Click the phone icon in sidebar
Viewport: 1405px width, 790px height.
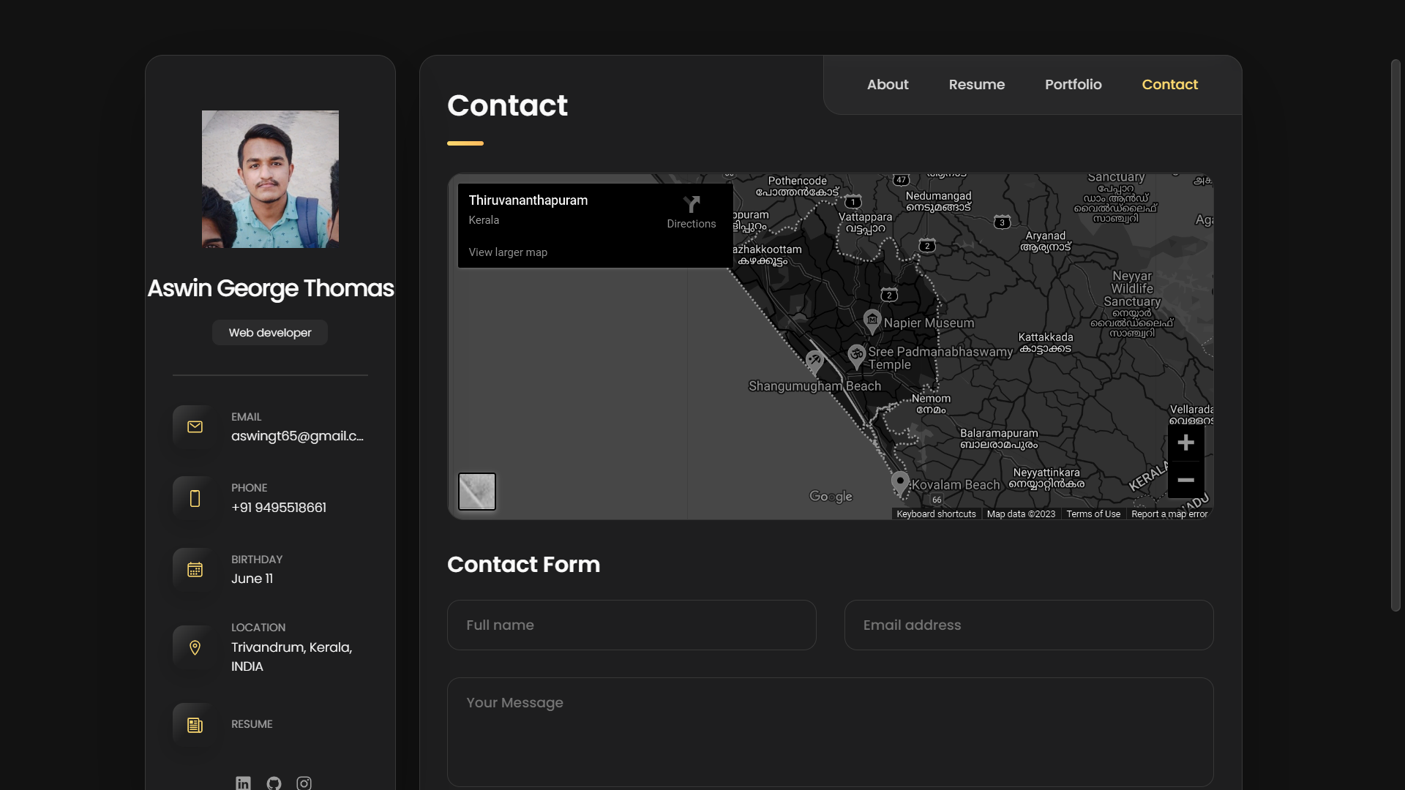click(x=195, y=498)
